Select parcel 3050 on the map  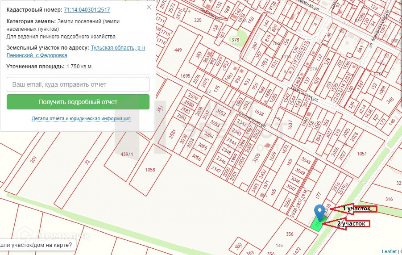(287, 203)
